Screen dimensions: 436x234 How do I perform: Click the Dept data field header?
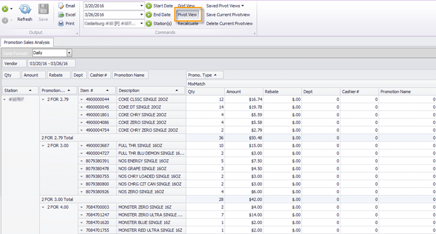click(79, 75)
